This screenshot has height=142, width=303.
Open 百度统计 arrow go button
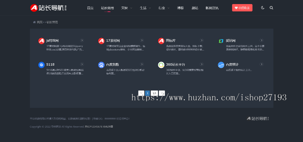(x=262, y=64)
